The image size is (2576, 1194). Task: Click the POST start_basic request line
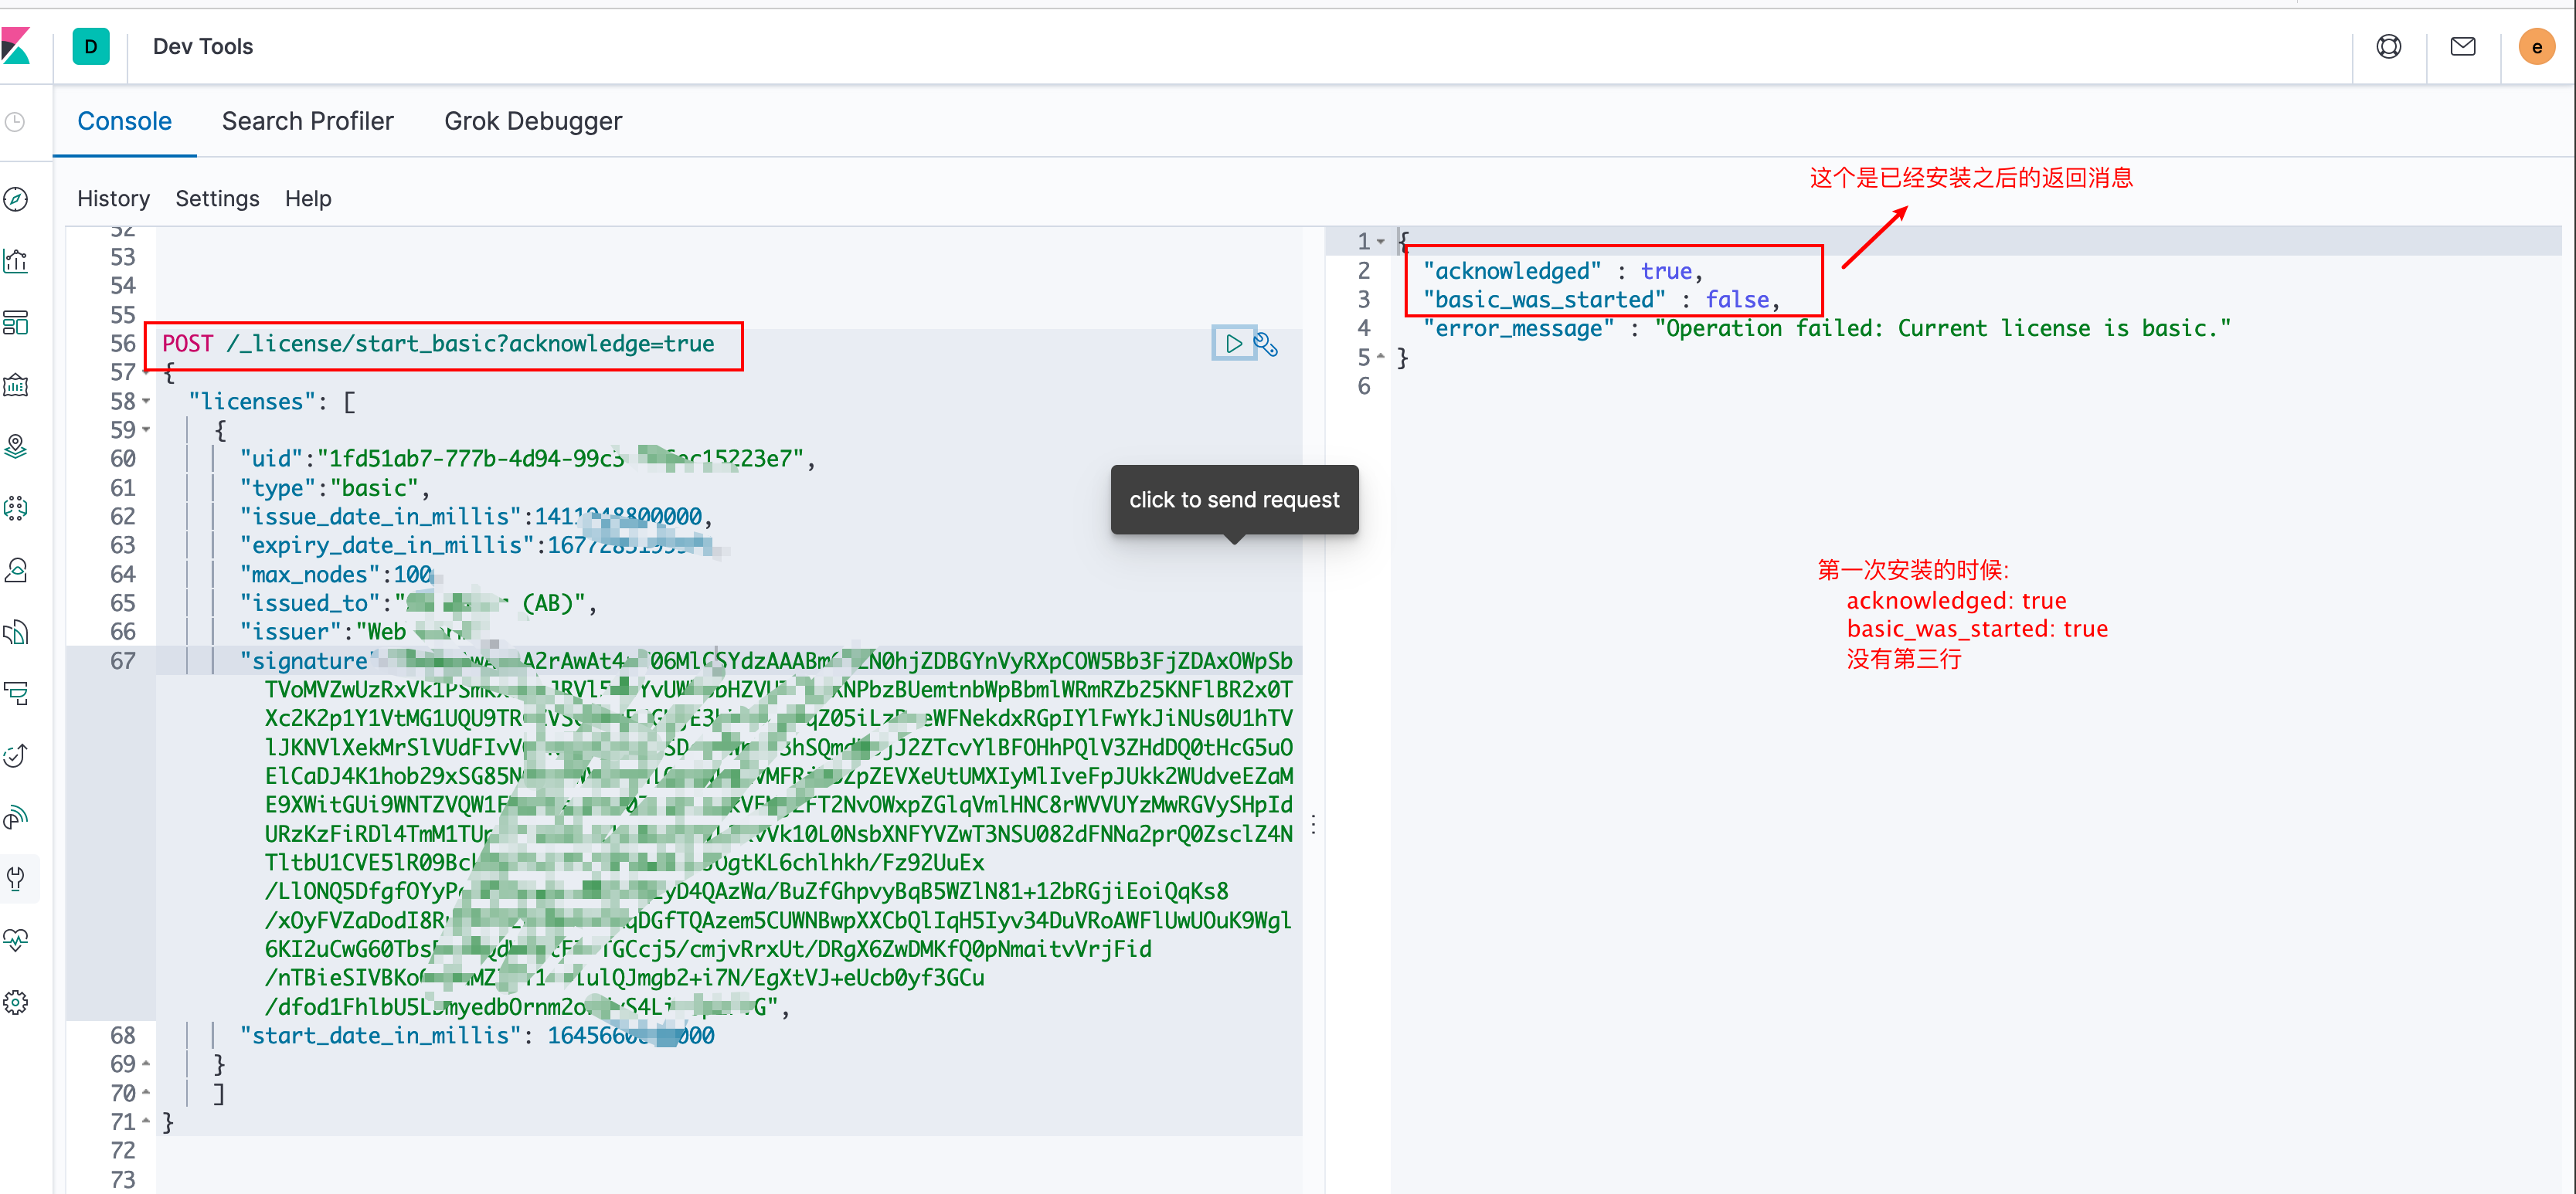tap(438, 344)
